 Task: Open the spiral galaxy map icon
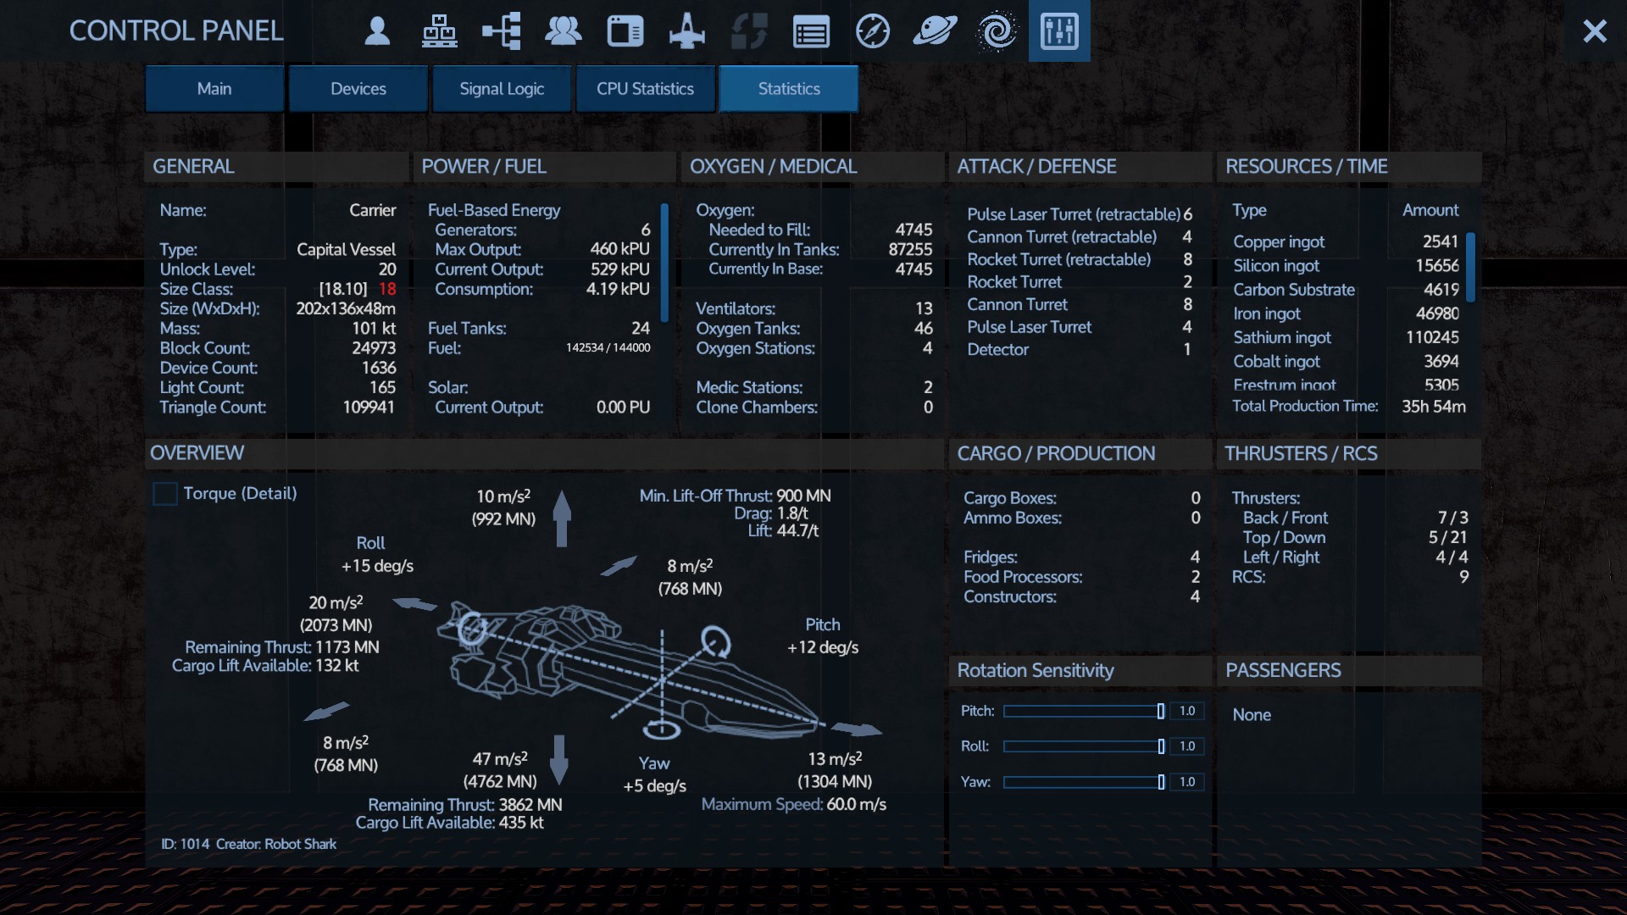[997, 31]
